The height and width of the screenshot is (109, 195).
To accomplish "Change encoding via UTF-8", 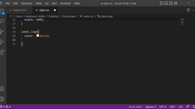I will [163, 107].
